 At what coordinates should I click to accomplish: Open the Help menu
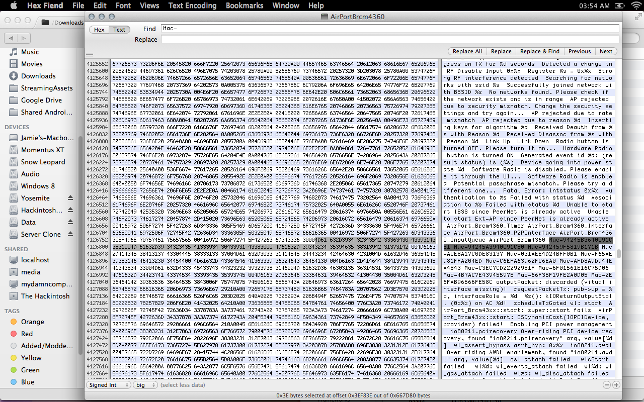[x=316, y=6]
